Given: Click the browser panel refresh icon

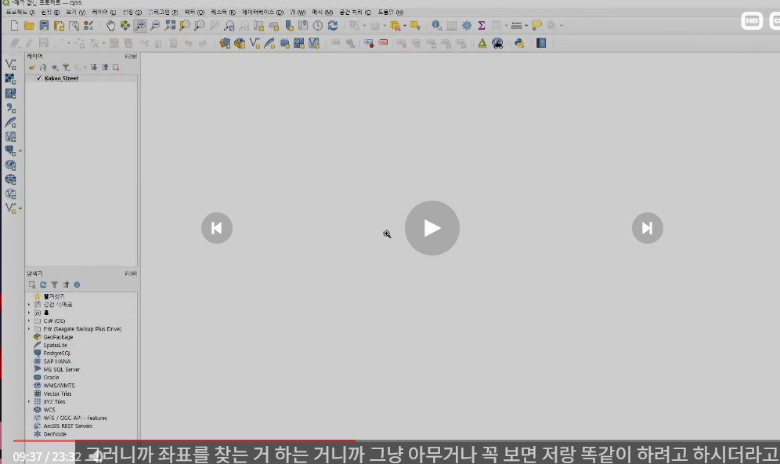Looking at the screenshot, I should click(x=43, y=285).
